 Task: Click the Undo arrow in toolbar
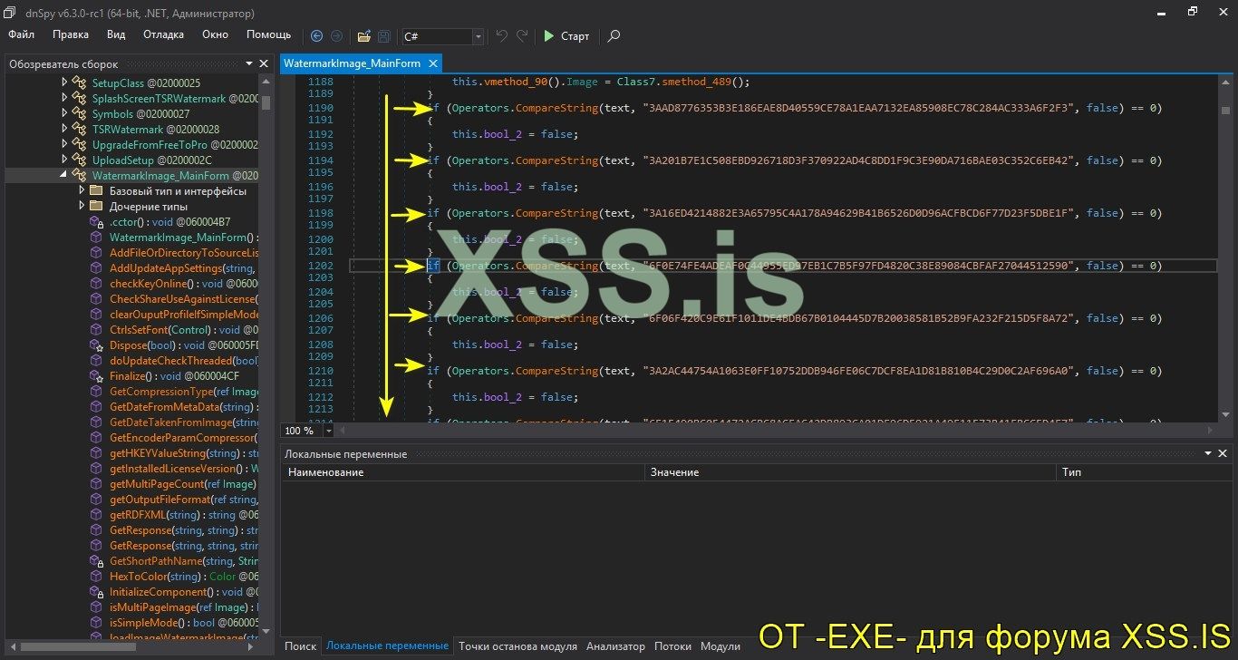(501, 36)
